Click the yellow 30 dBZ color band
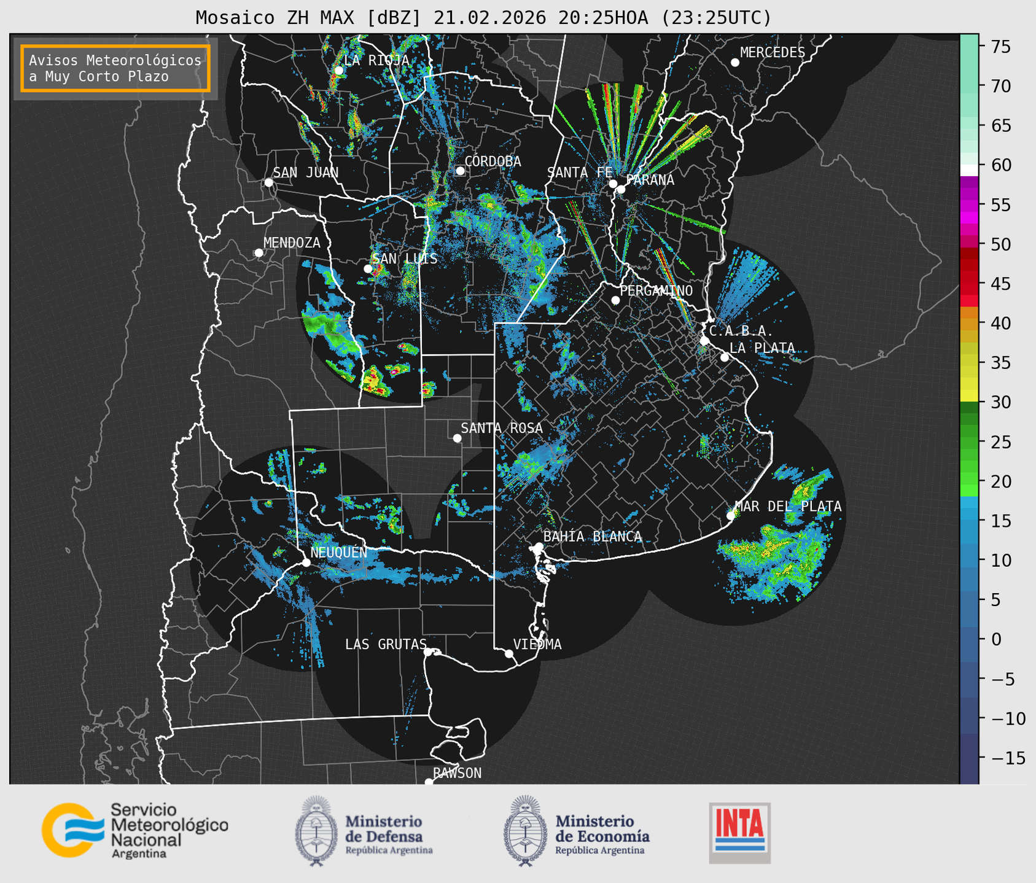 coord(969,396)
